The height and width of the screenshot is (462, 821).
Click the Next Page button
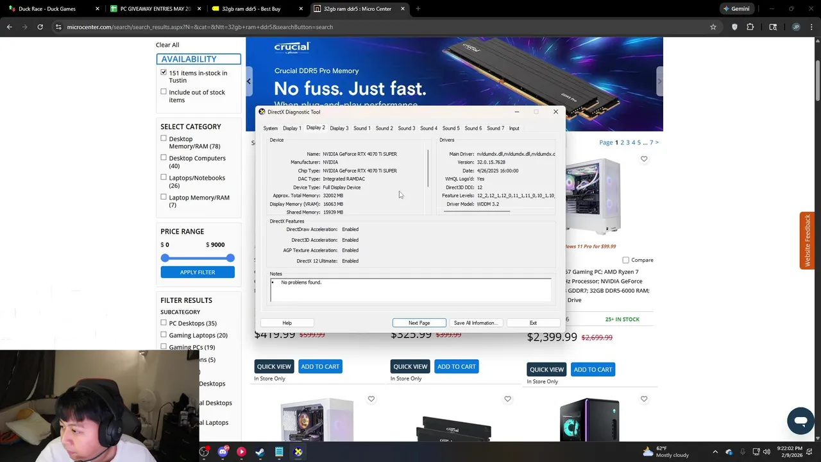click(419, 323)
